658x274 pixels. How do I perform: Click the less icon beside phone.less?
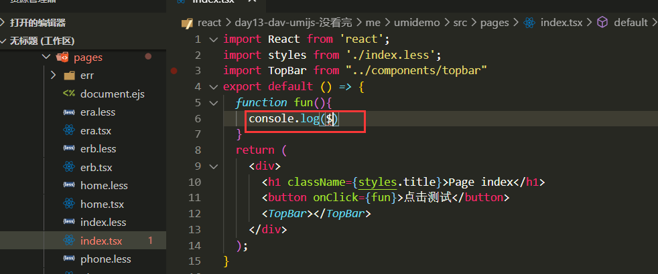pos(69,259)
